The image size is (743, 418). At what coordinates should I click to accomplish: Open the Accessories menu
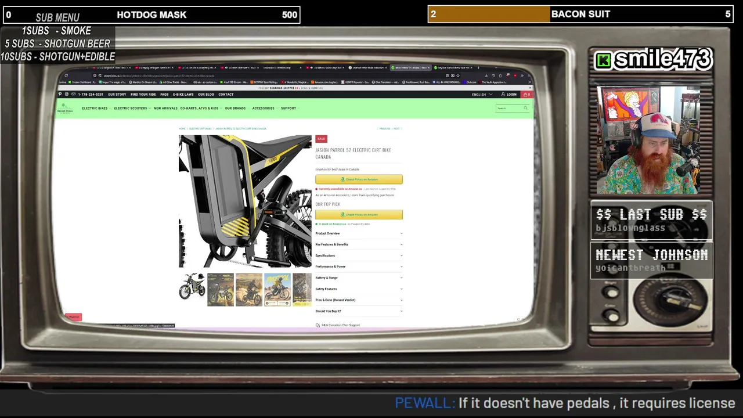click(264, 109)
